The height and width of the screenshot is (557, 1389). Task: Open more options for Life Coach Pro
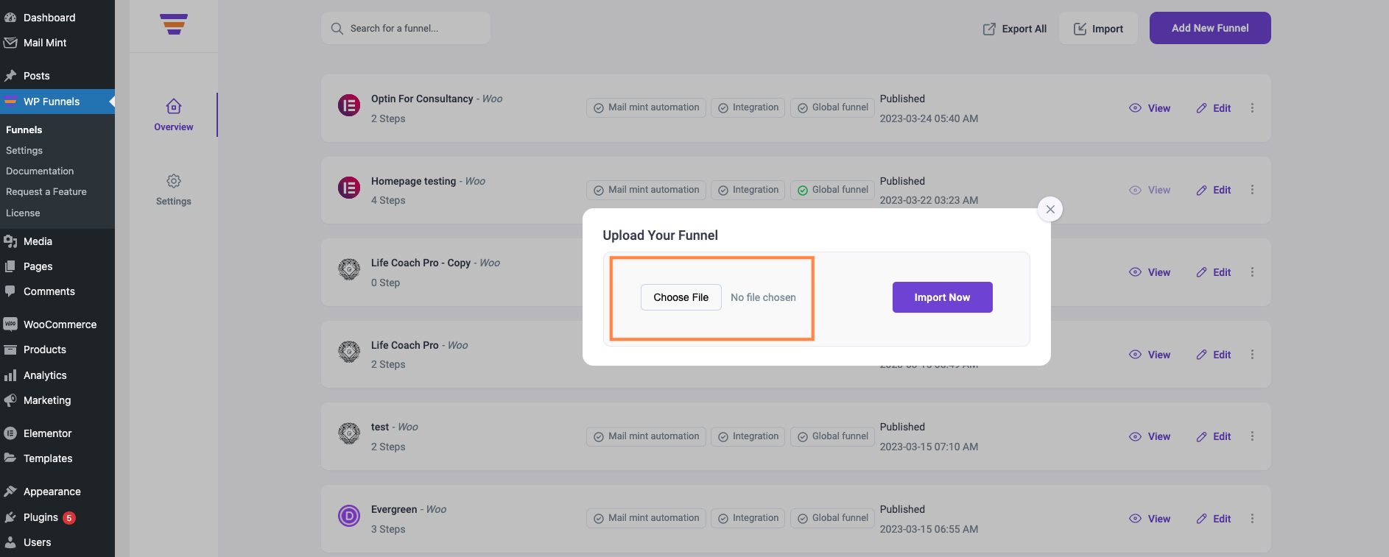click(x=1252, y=355)
